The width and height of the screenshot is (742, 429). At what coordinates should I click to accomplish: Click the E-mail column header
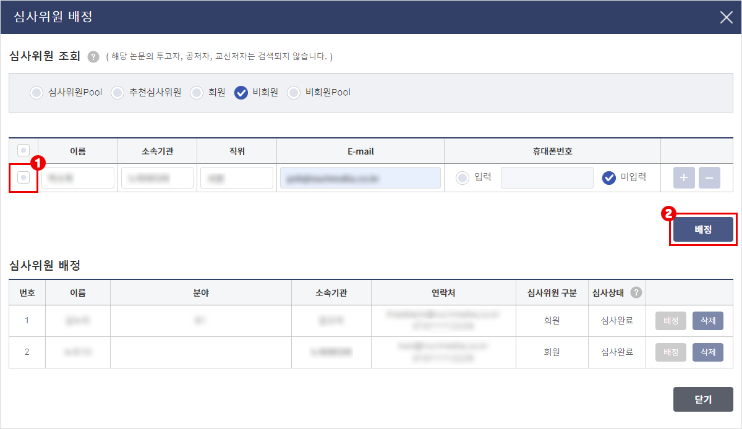pyautogui.click(x=360, y=151)
